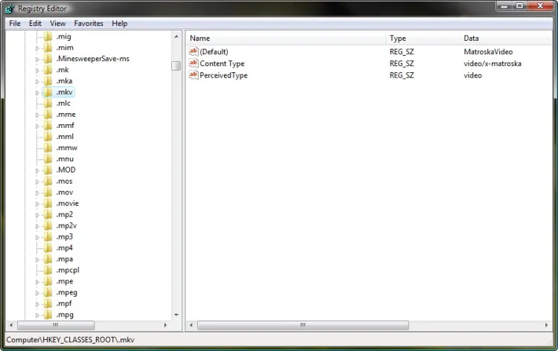Click the Registry Editor title bar icon
This screenshot has width=558, height=351.
point(10,9)
